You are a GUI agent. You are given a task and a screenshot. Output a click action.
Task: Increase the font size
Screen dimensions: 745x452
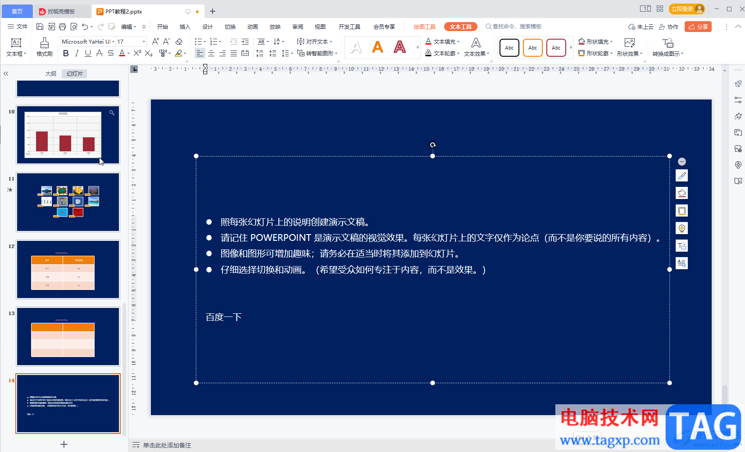(155, 41)
